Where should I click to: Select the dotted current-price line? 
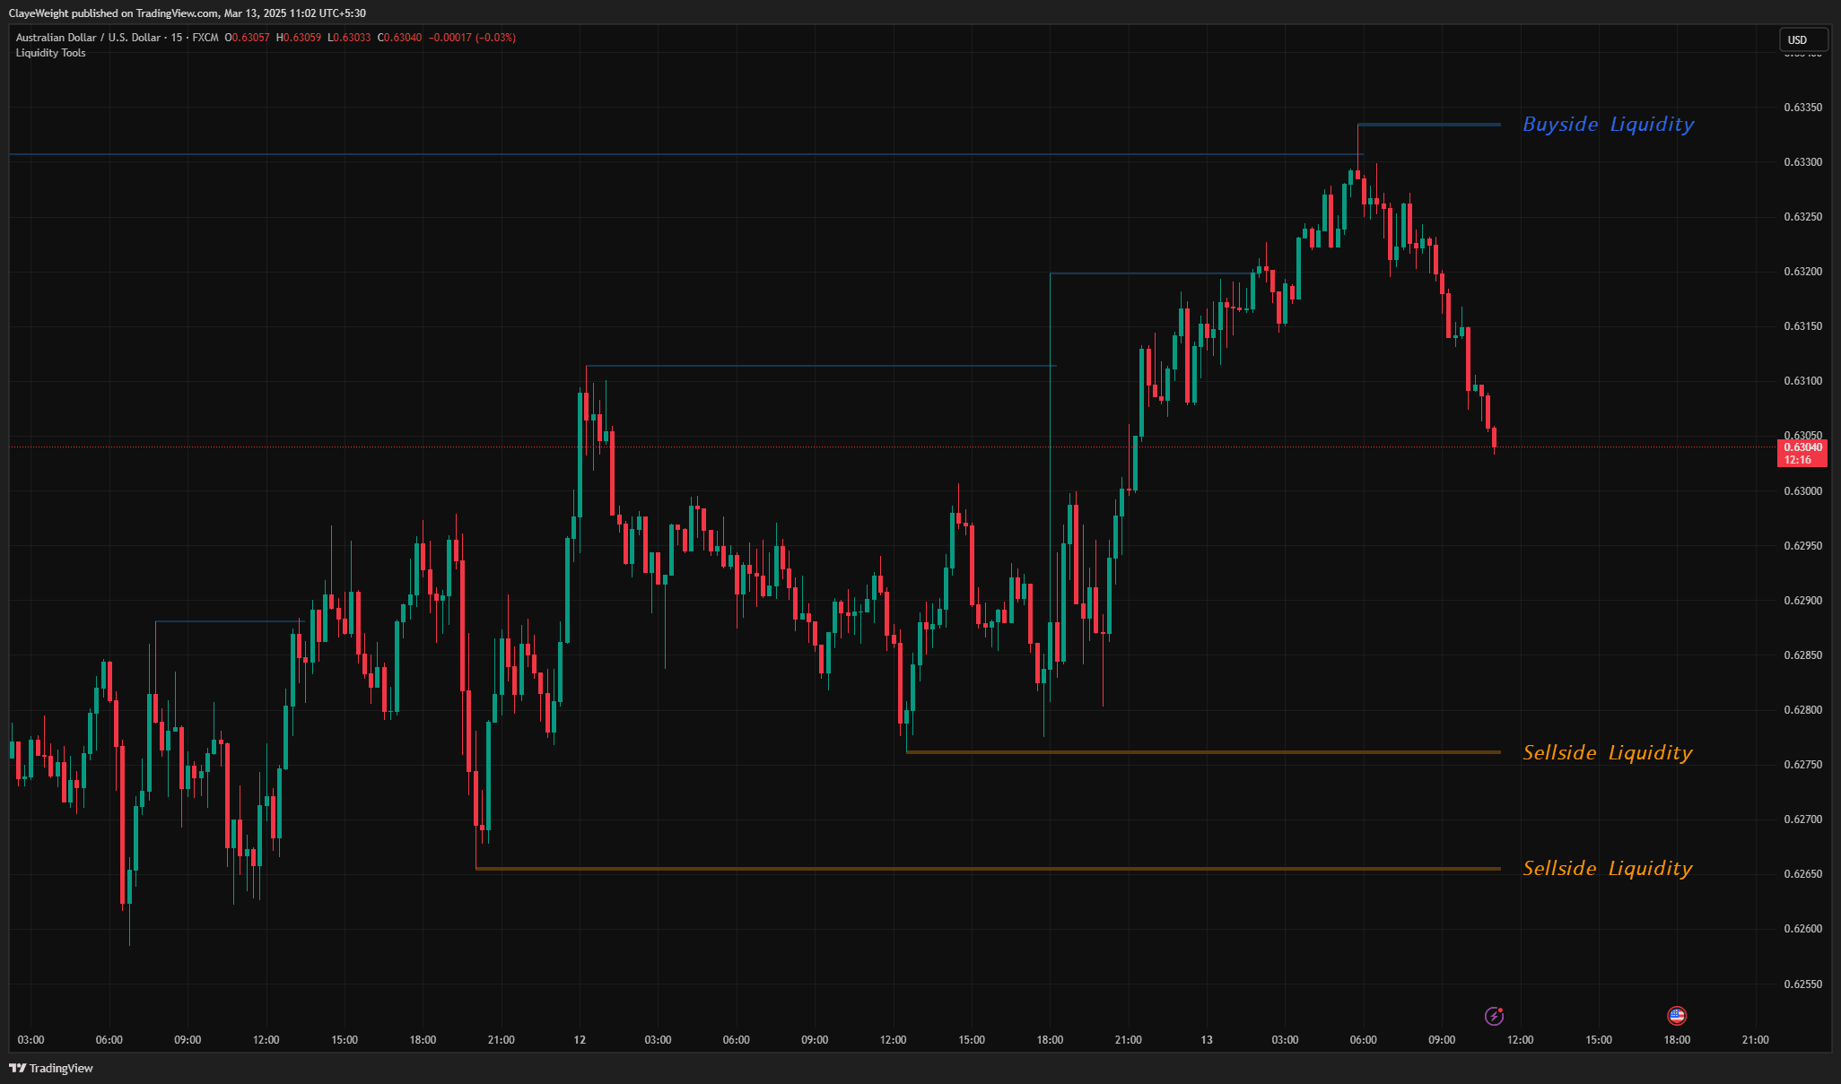tap(807, 445)
